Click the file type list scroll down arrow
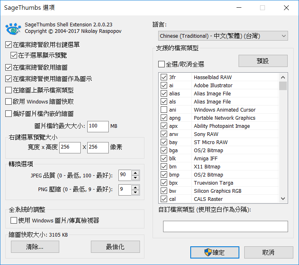The width and height of the screenshot is (299, 265). click(283, 198)
